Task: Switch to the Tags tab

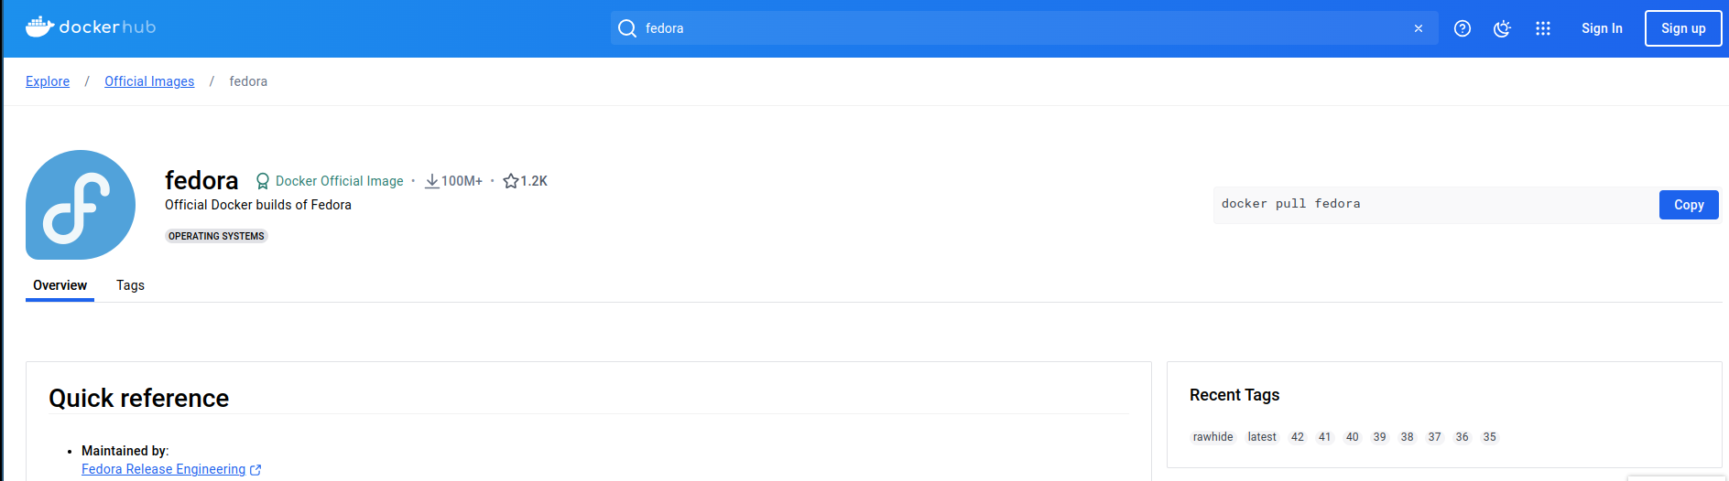Action: coord(130,285)
